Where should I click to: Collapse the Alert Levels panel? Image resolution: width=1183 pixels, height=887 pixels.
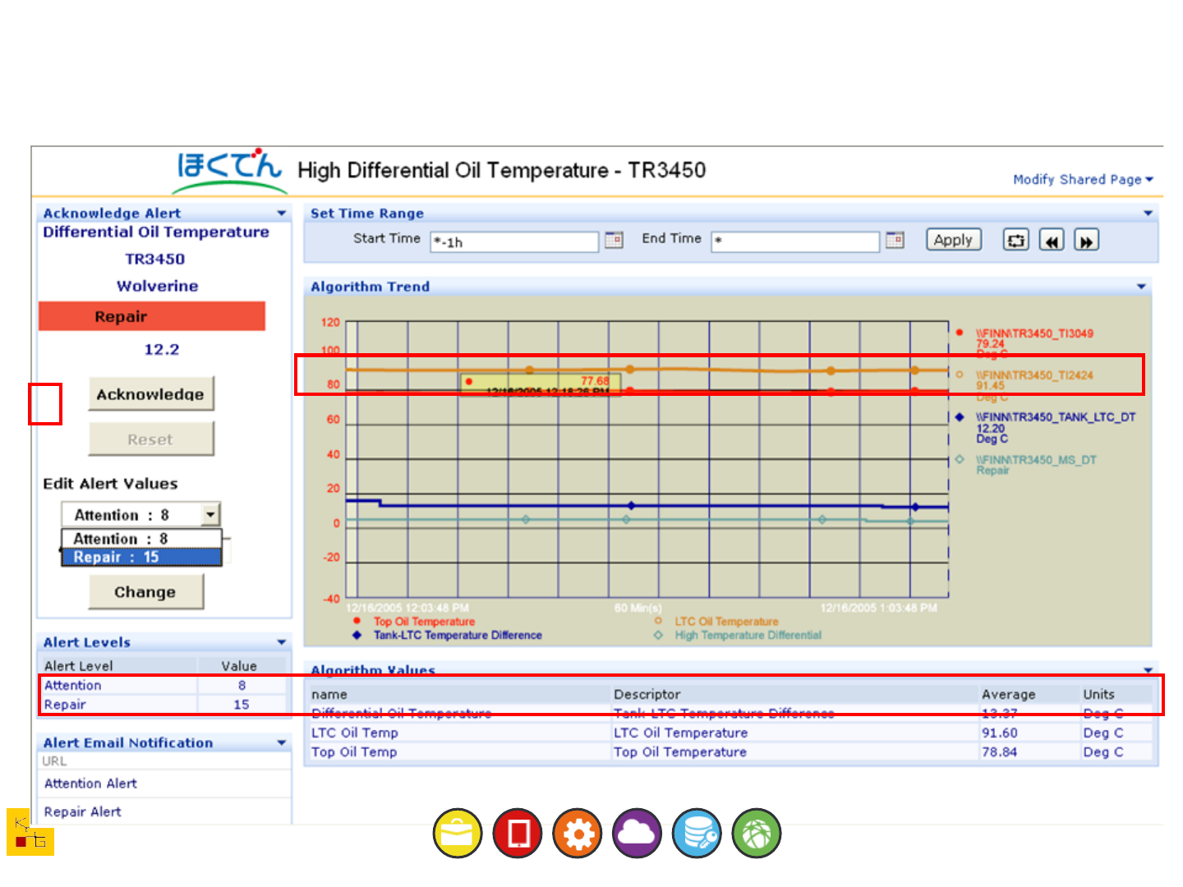282,642
